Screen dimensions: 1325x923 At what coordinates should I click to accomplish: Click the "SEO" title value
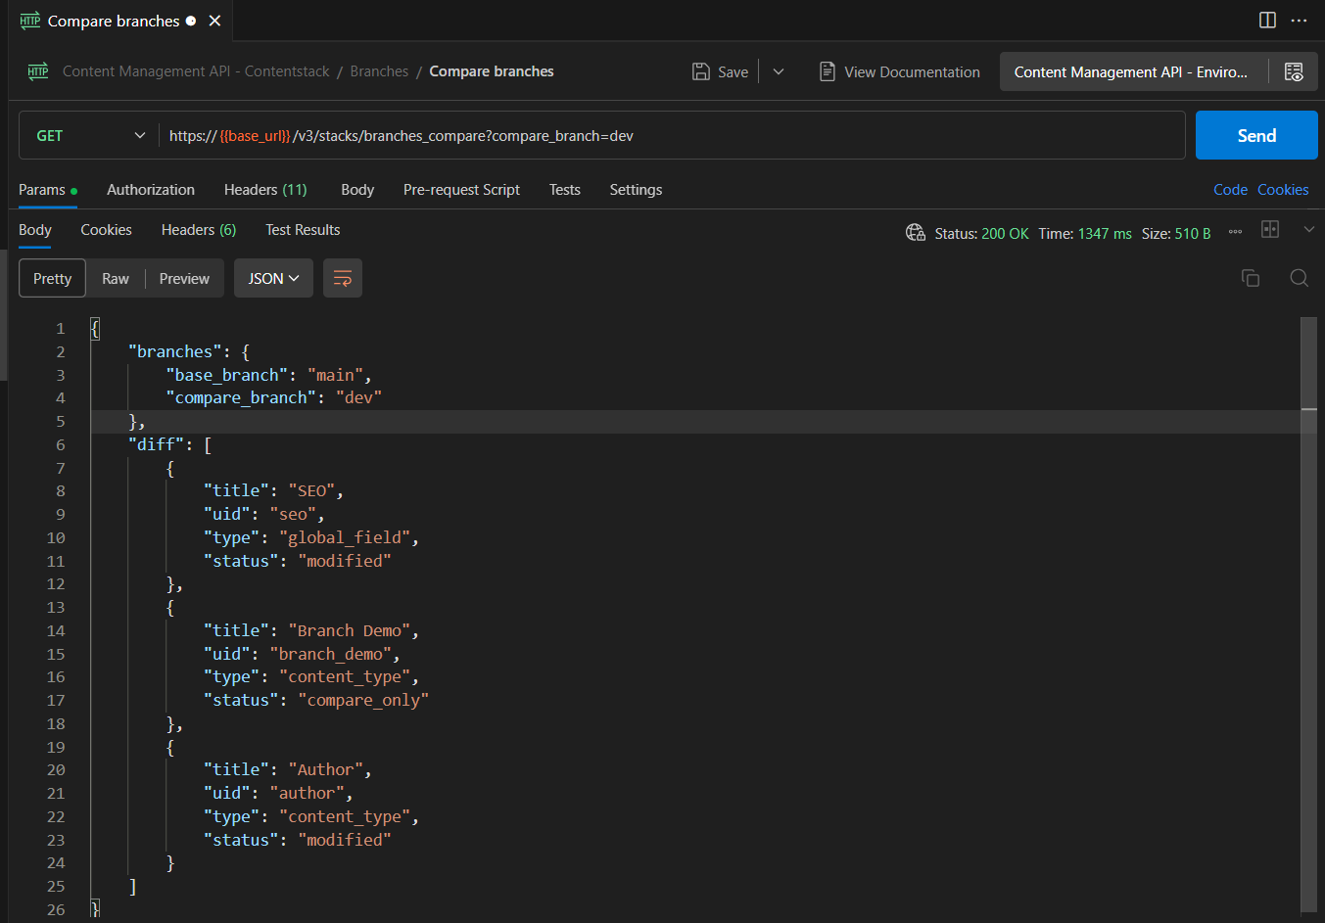coord(311,490)
